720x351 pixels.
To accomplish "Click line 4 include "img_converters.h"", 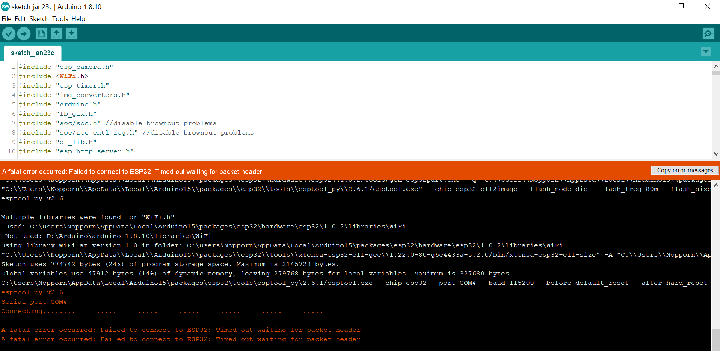I will tap(74, 95).
